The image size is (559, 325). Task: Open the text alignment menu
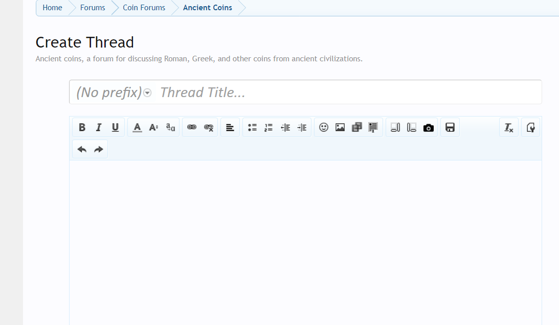click(230, 128)
